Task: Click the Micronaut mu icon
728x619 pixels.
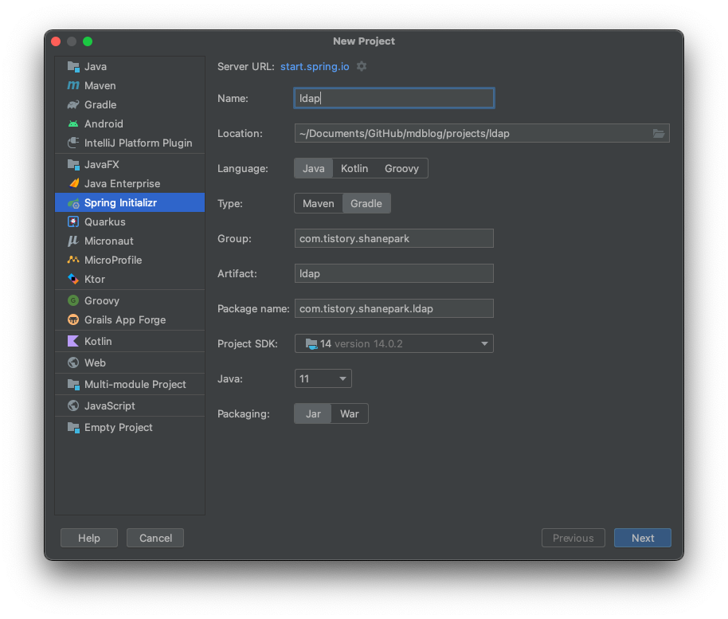Action: point(73,241)
